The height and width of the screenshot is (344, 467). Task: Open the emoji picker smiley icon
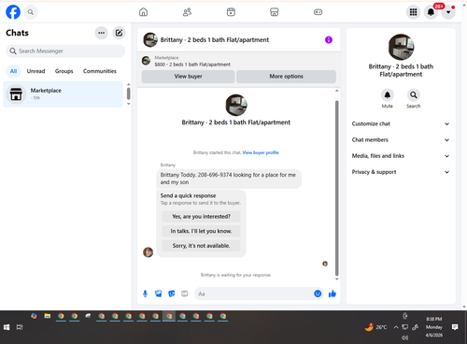point(318,294)
